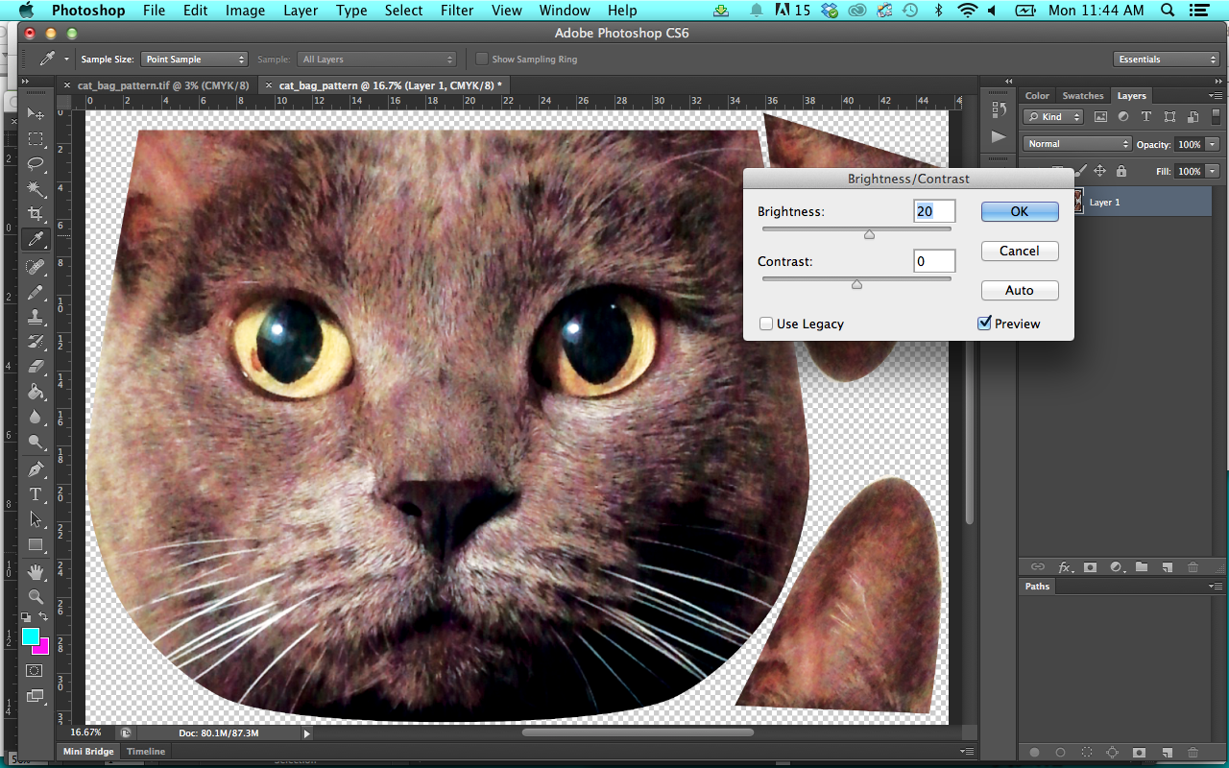This screenshot has width=1229, height=768.
Task: Check the Show Sampling Ring option
Action: point(482,59)
